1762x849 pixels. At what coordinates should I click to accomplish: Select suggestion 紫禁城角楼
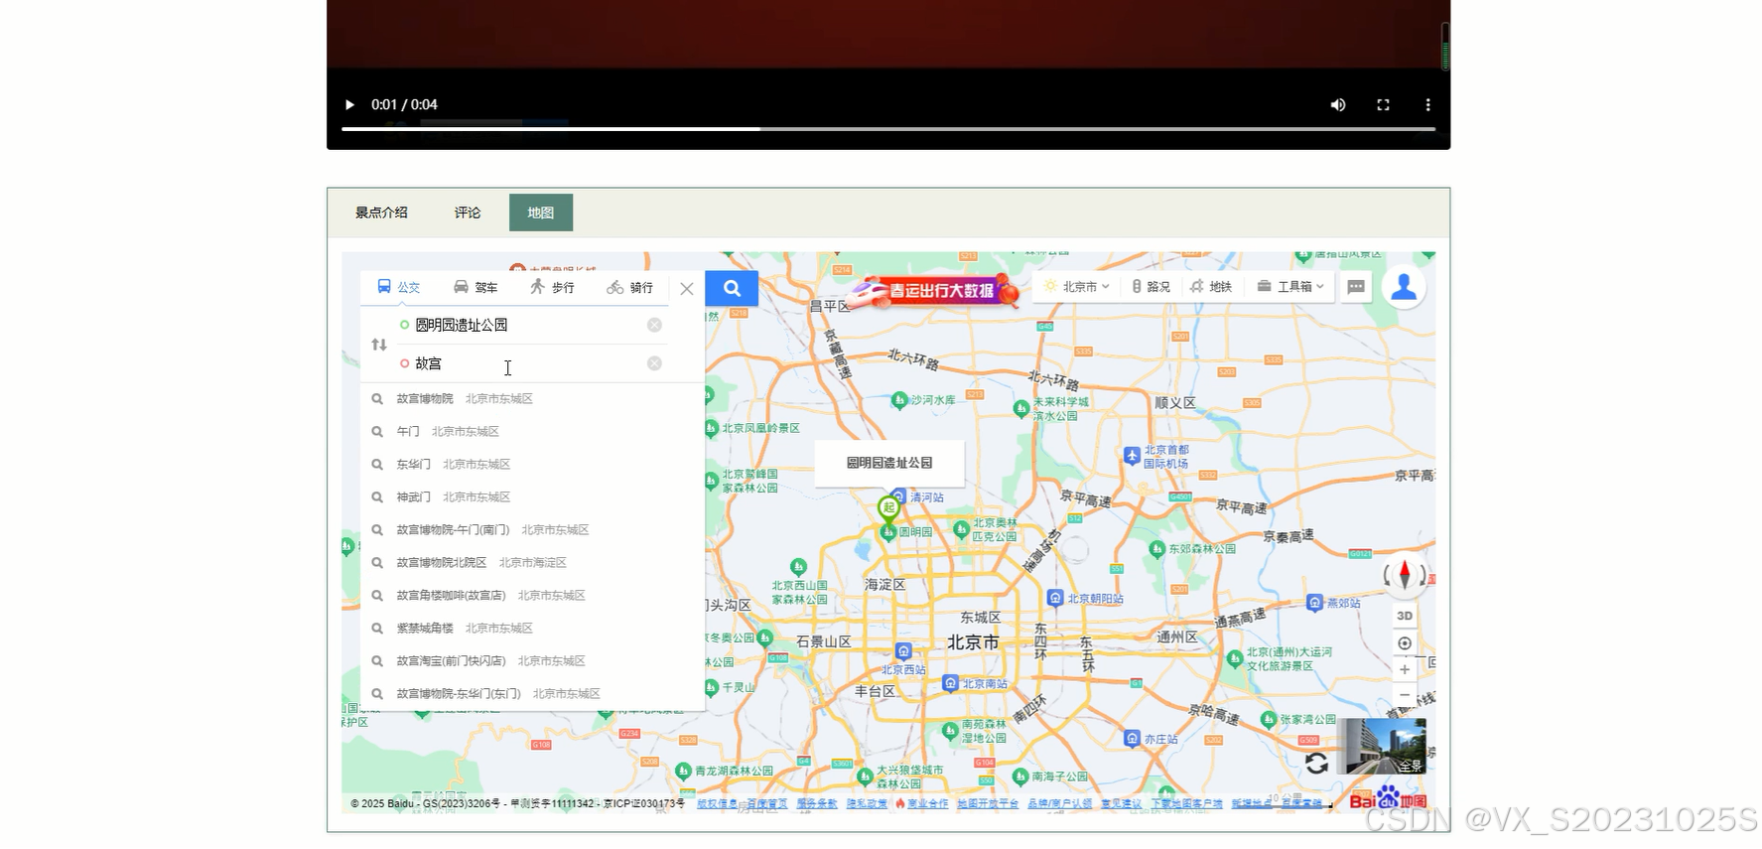tap(532, 628)
